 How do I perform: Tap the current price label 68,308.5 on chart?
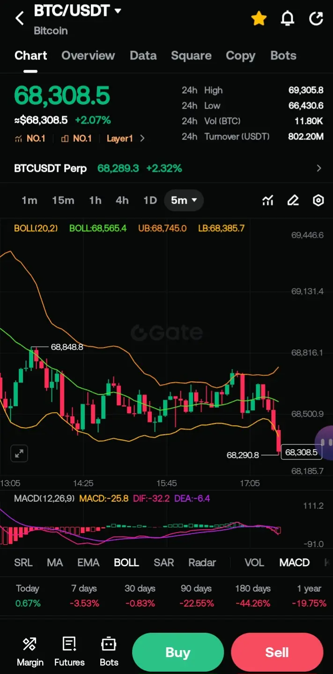[301, 452]
